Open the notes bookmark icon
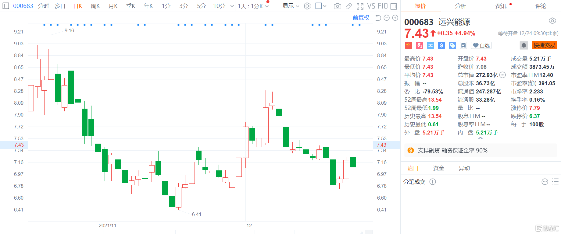561x234 pixels. [x=463, y=45]
